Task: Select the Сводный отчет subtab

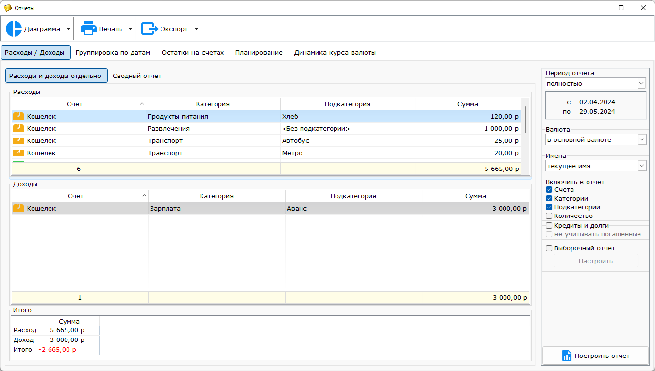Action: (x=137, y=76)
